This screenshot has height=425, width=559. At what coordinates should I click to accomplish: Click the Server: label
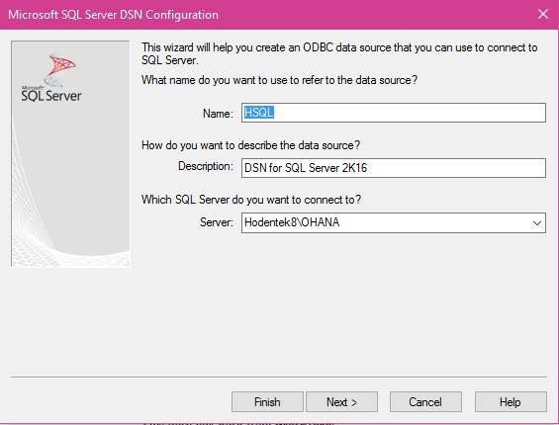click(217, 222)
